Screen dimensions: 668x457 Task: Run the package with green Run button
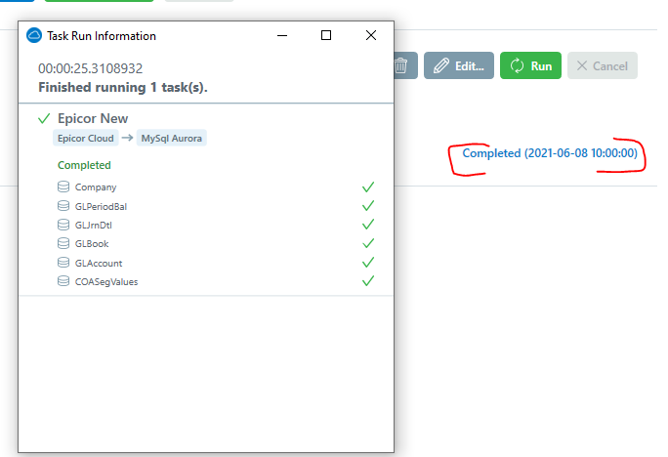click(x=530, y=65)
